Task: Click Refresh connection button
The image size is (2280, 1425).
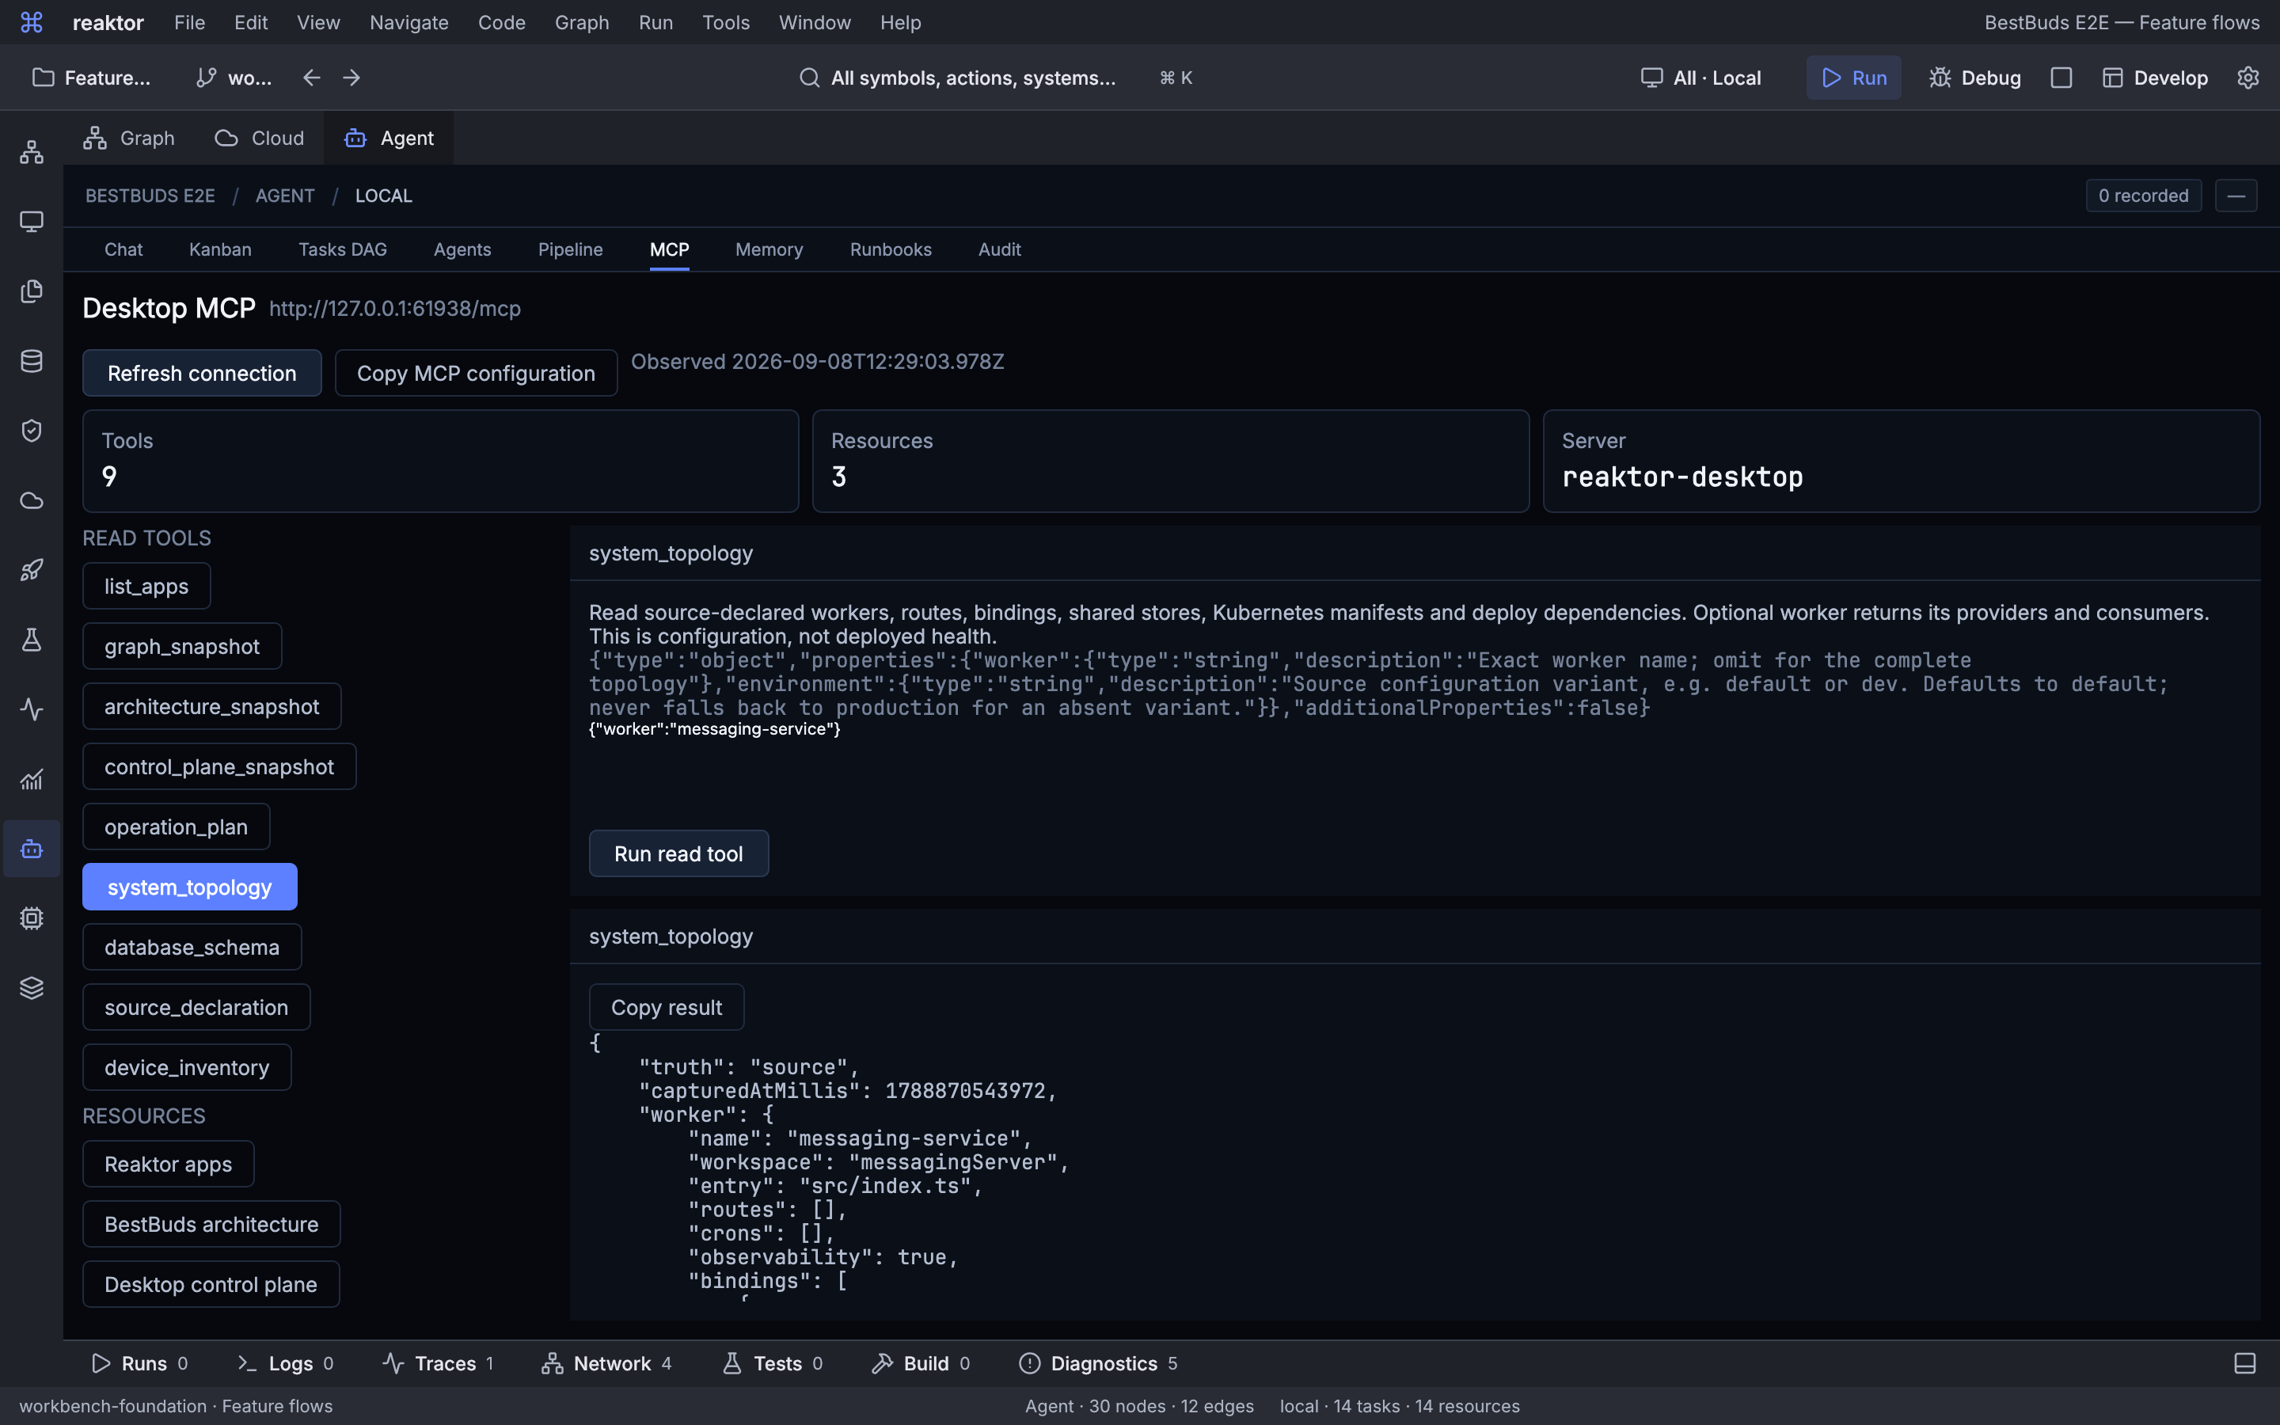Action: [202, 373]
